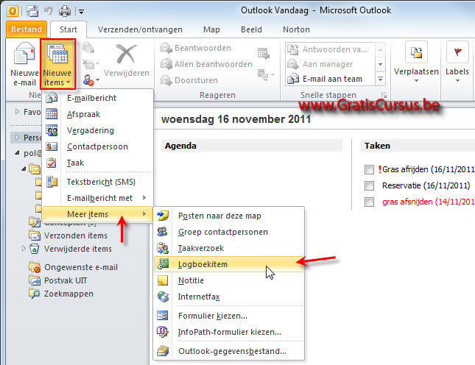Expand the Meer items submenu
Viewport: 475px width, 365px height.
click(x=97, y=214)
